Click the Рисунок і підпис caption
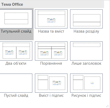The height and width of the screenshot is (108, 110). 86,95
